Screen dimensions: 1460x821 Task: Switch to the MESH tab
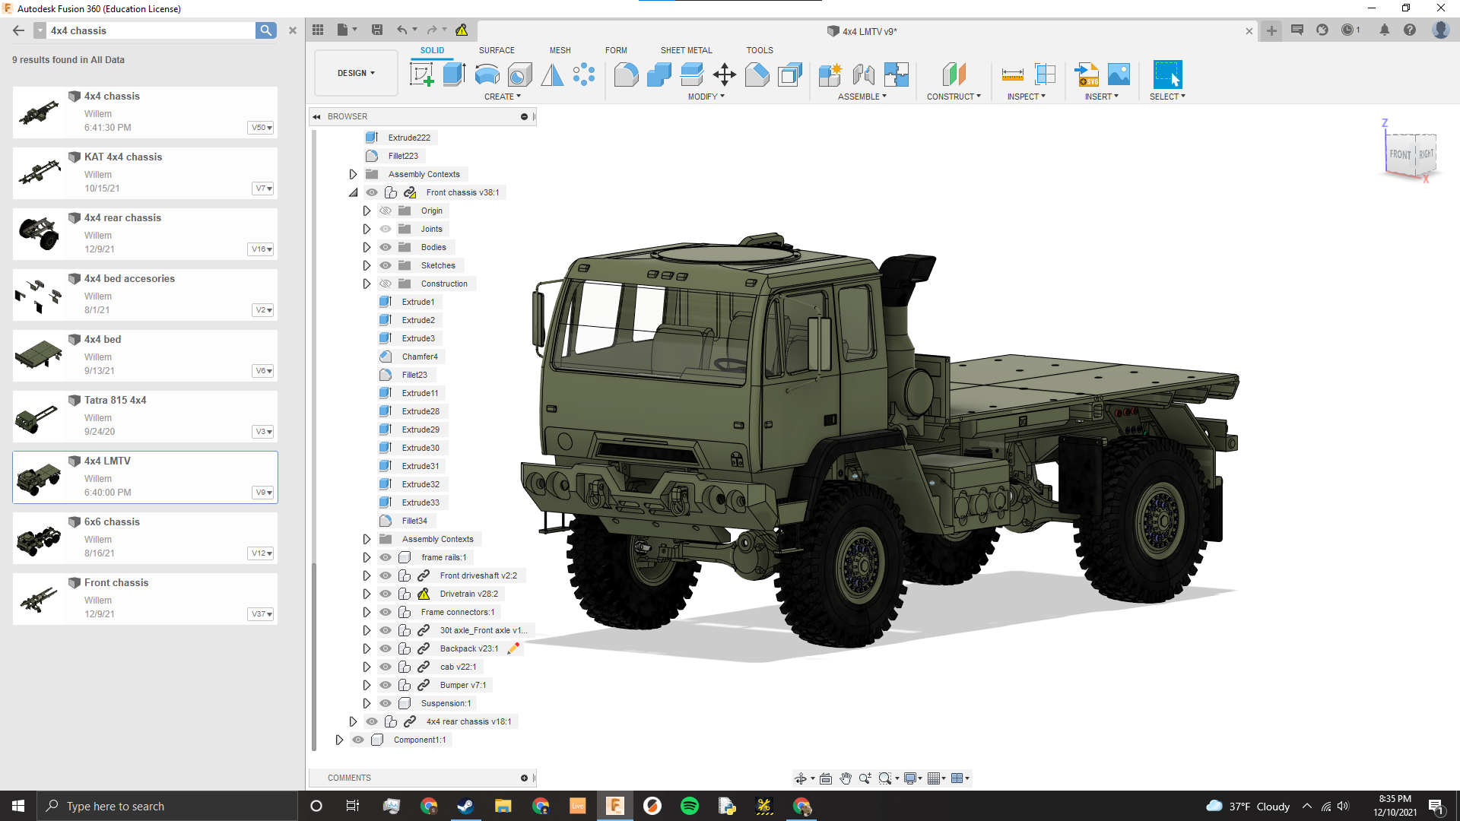click(x=560, y=50)
